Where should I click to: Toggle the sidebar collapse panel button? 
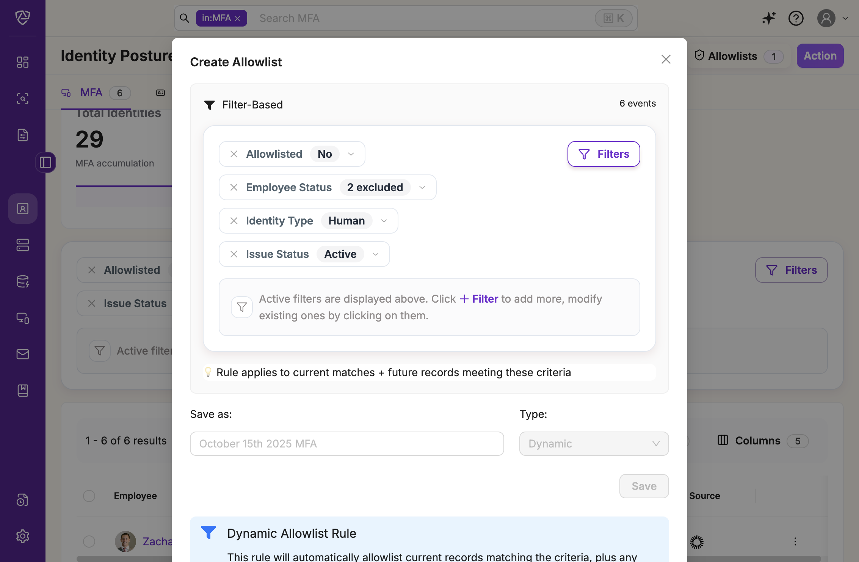point(45,162)
